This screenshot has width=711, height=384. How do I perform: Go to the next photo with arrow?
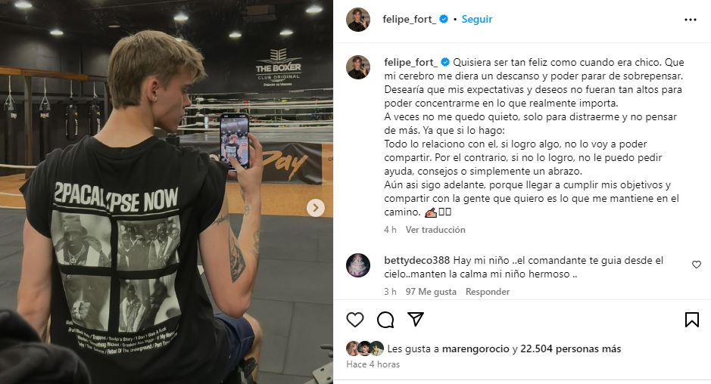click(x=316, y=208)
